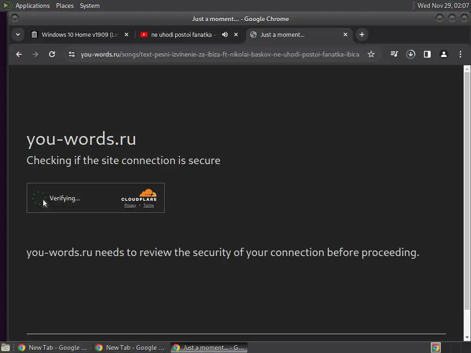Screen dimensions: 471x353
Task: Click the Verifying spinner widget
Action: [39, 198]
